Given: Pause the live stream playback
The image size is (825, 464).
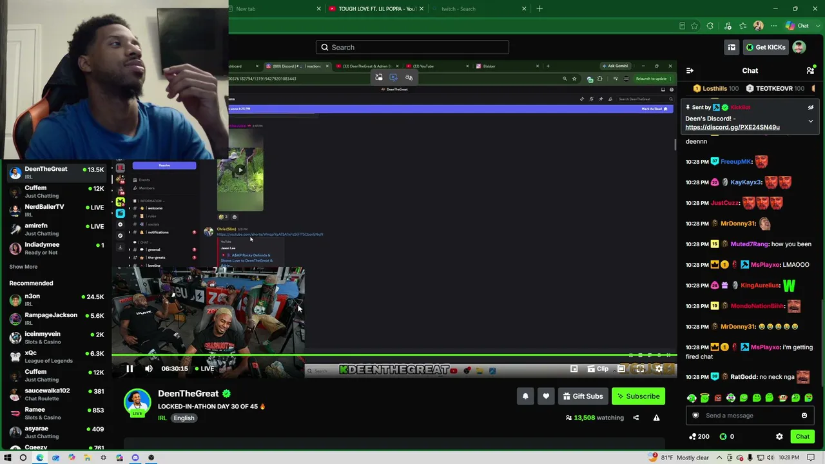Looking at the screenshot, I should pyautogui.click(x=130, y=369).
